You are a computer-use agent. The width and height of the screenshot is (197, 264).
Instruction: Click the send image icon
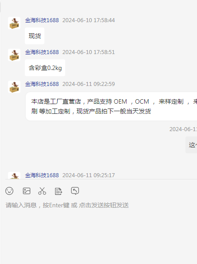[x=27, y=191]
